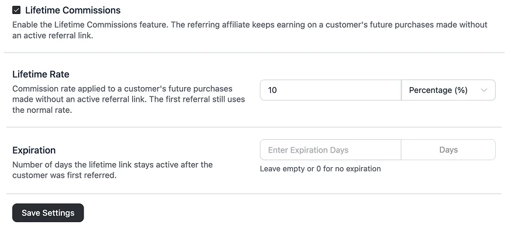Image resolution: width=511 pixels, height=228 pixels.
Task: Focus the Lifetime Rate value field
Action: coord(330,90)
